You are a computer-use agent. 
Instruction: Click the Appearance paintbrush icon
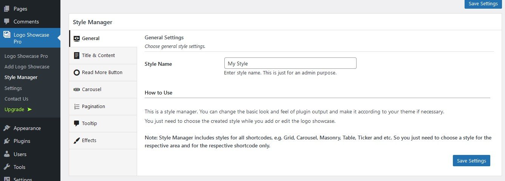[x=7, y=128]
